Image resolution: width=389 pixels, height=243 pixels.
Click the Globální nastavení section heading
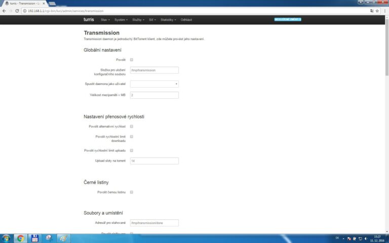click(102, 50)
